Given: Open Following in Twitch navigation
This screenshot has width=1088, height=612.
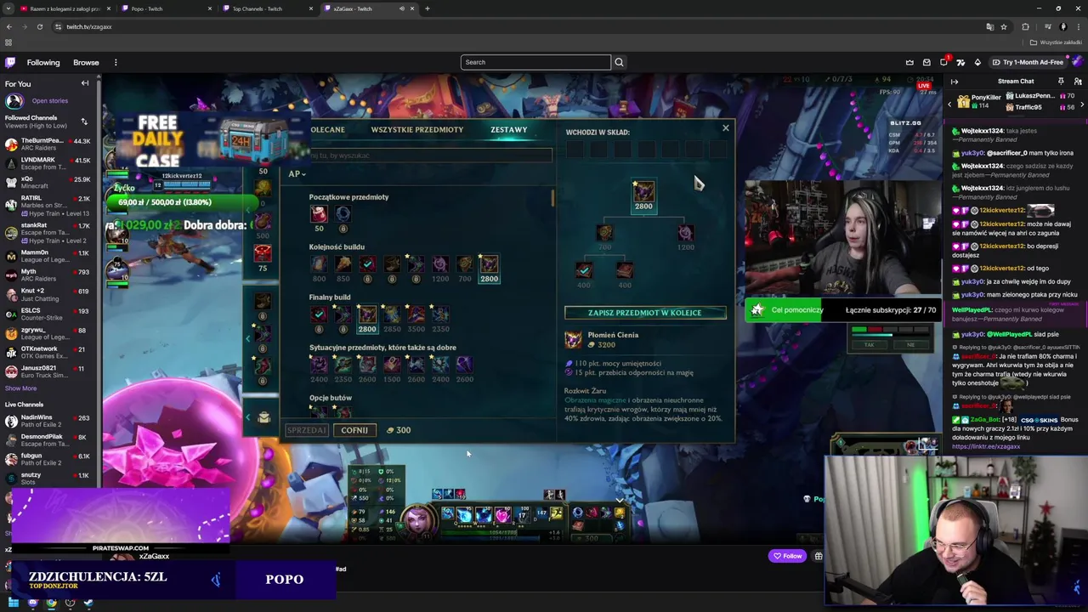Looking at the screenshot, I should [x=43, y=62].
